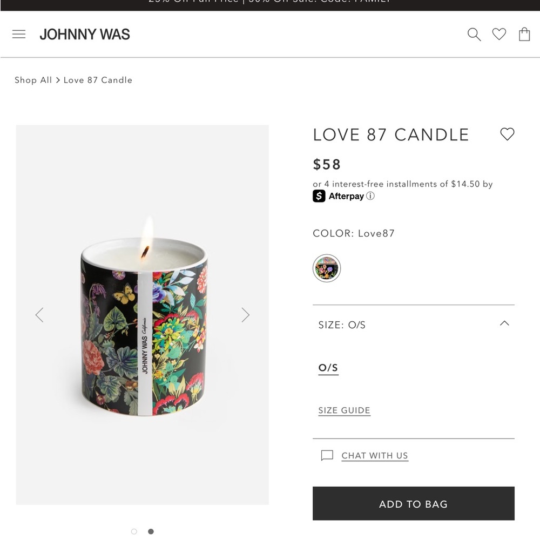Open the search icon
Image resolution: width=540 pixels, height=540 pixels.
tap(474, 34)
